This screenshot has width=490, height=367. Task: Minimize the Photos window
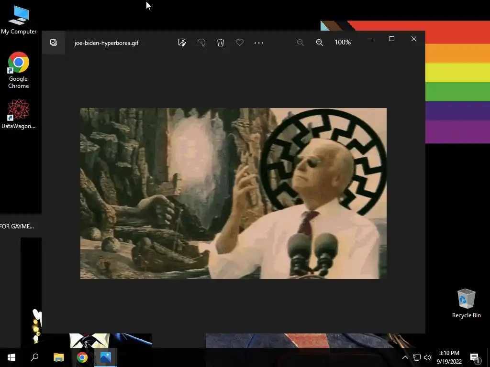370,39
